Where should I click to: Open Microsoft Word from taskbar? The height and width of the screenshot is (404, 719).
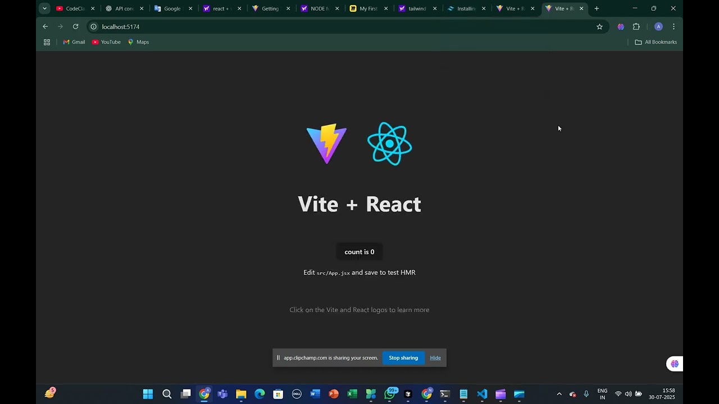[x=315, y=394]
